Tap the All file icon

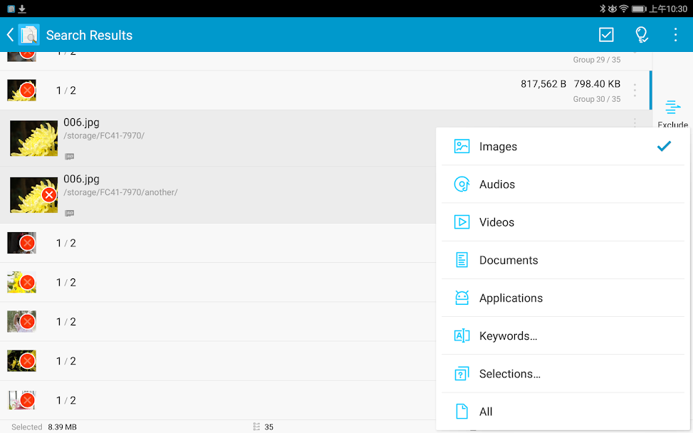[x=462, y=412]
